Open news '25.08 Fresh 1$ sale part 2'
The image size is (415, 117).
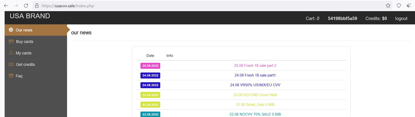click(255, 65)
